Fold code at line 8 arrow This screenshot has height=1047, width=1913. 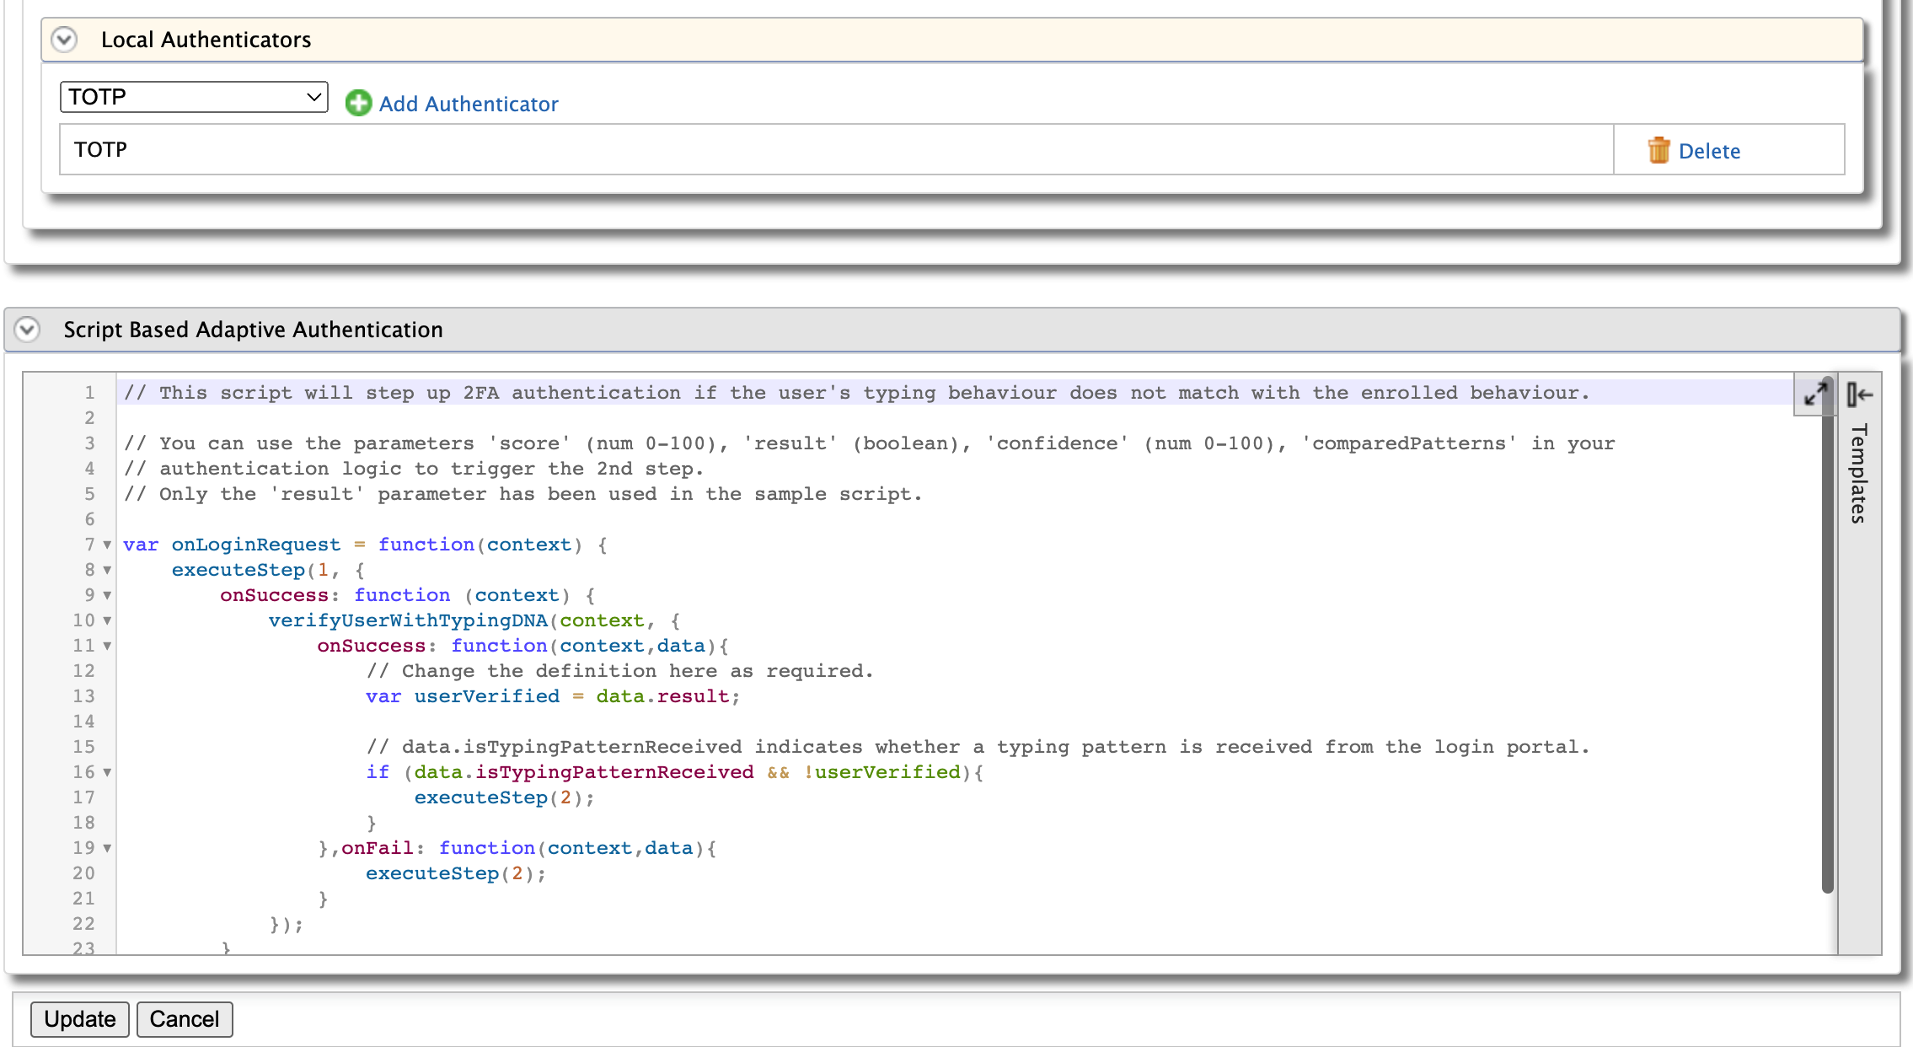[107, 571]
